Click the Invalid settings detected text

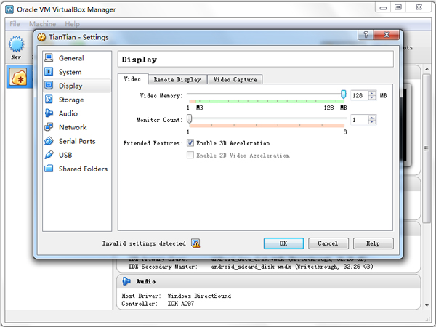(144, 243)
